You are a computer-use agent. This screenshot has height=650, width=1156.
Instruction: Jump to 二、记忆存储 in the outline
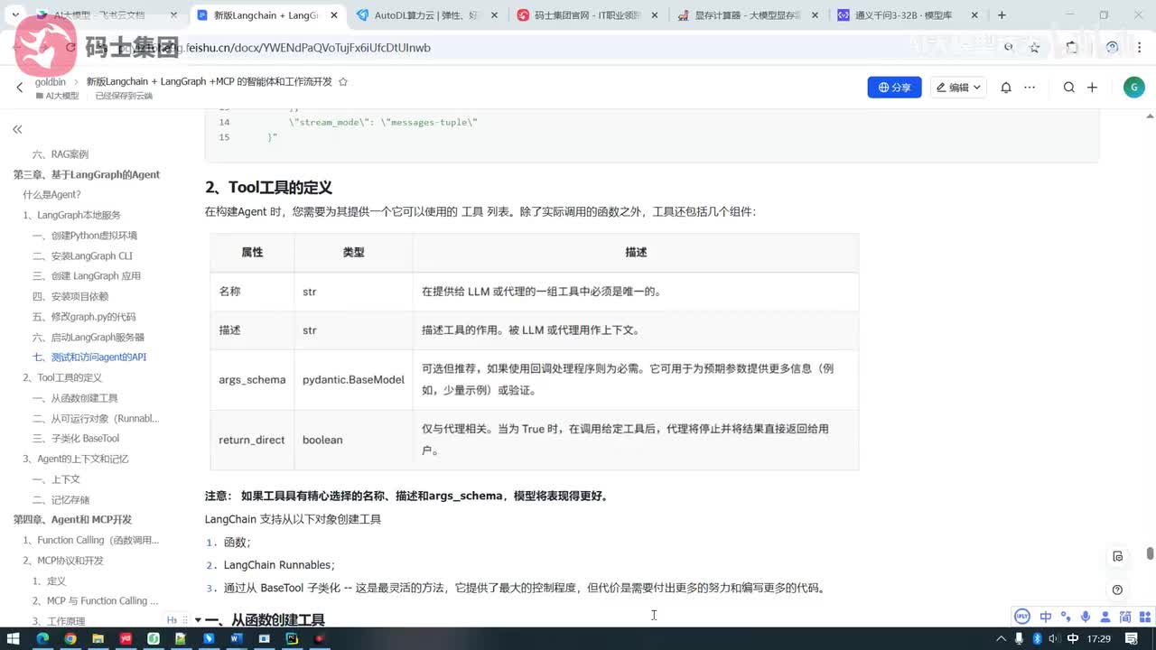point(61,499)
